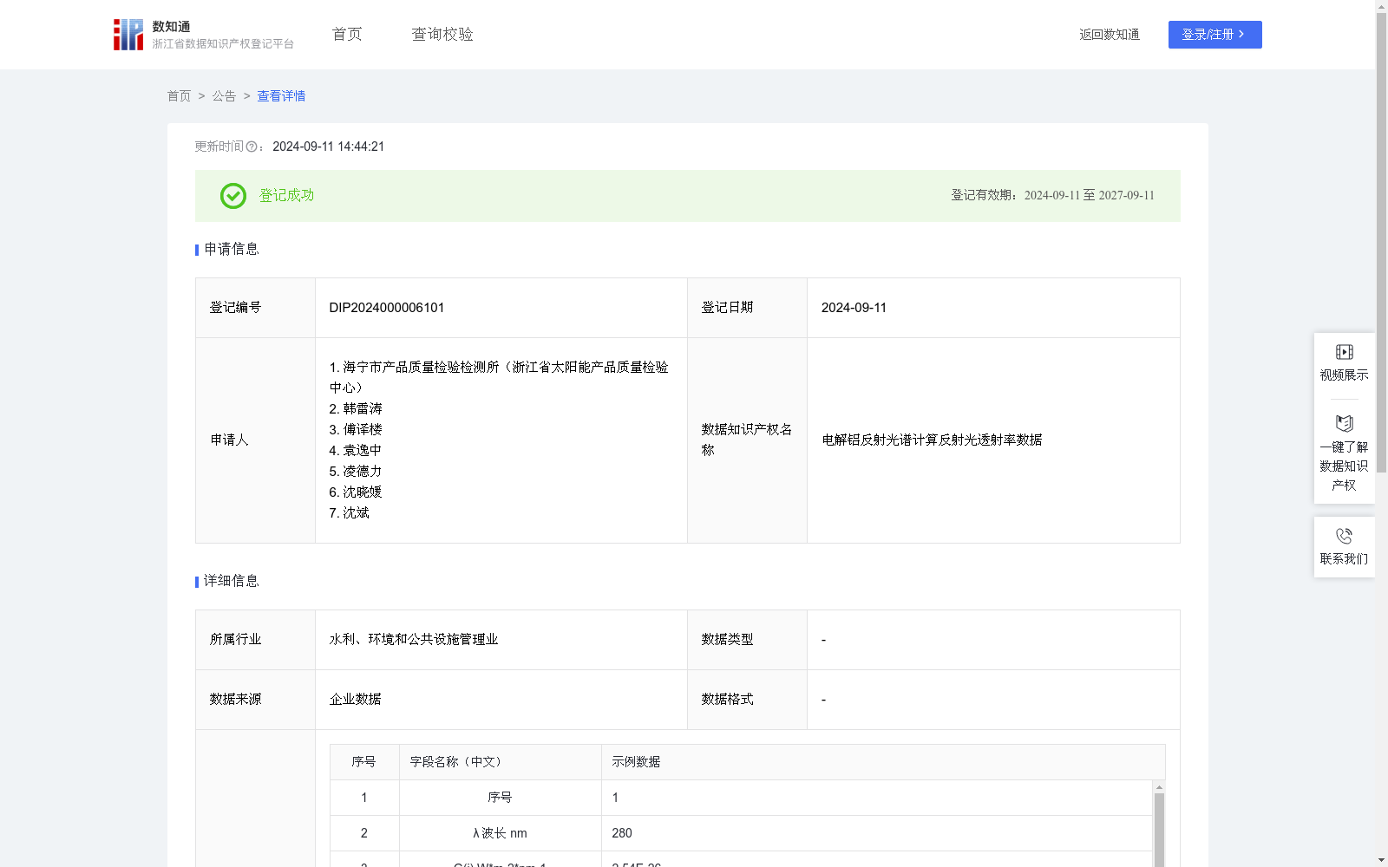Go to 首页 in the breadcrumb

pyautogui.click(x=180, y=96)
